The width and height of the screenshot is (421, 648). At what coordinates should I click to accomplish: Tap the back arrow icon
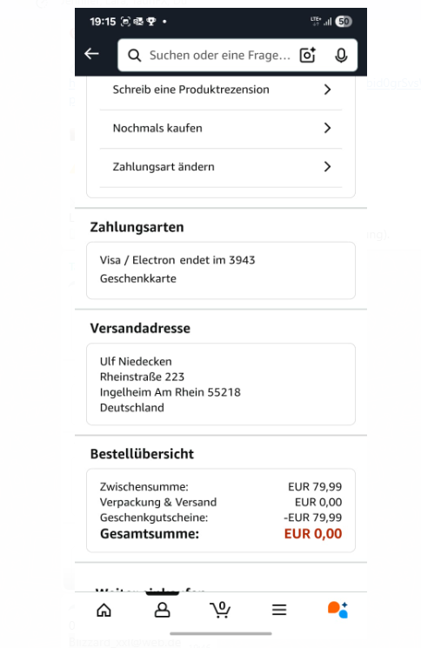(91, 54)
